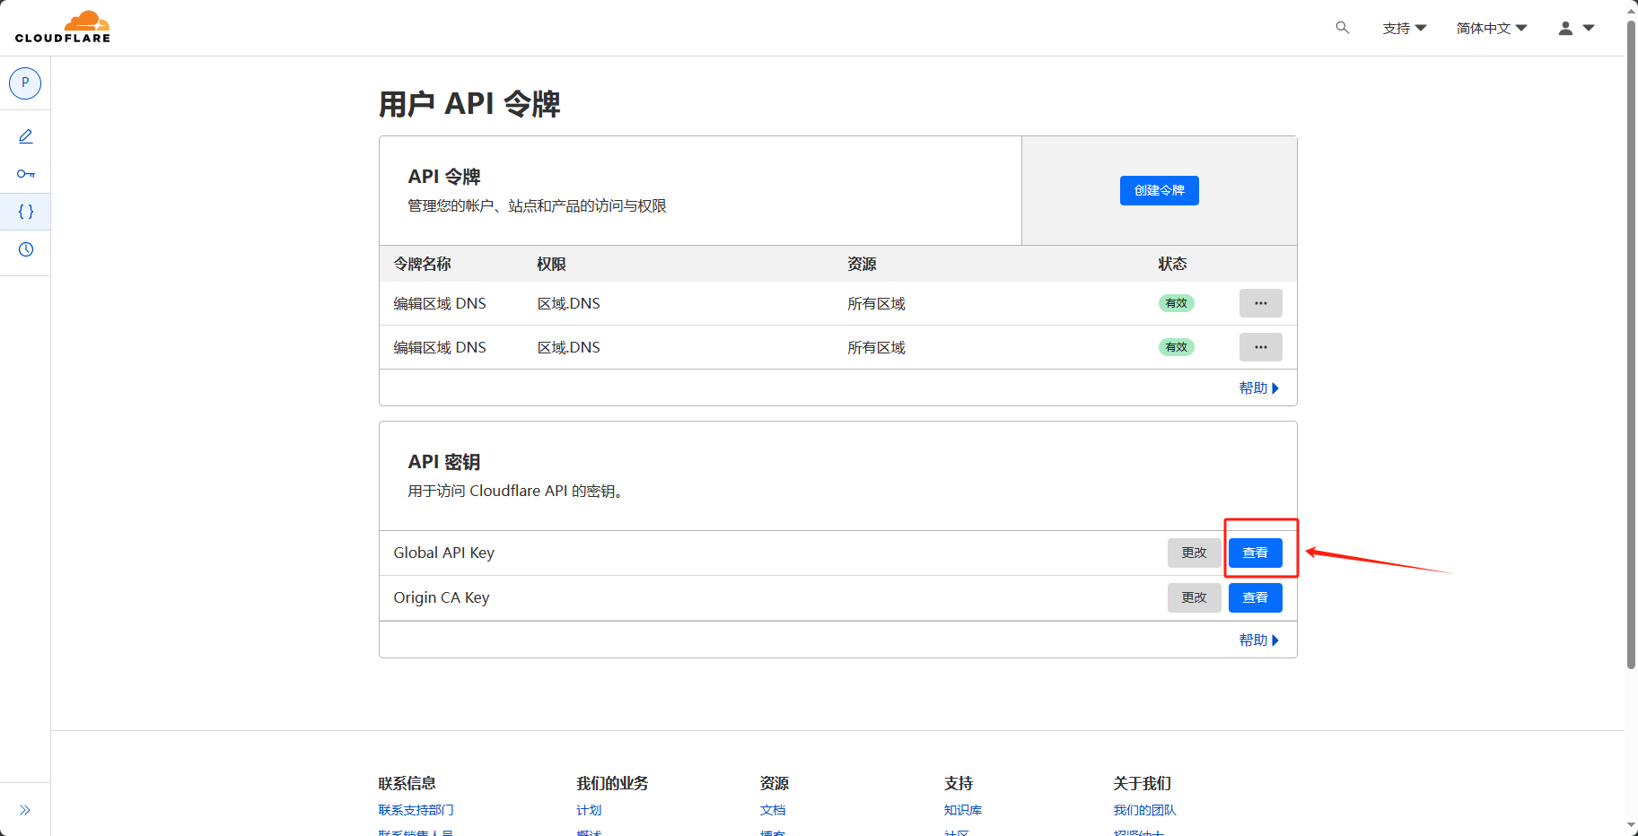The height and width of the screenshot is (836, 1638).
Task: Select the P profile avatar in sidebar
Action: [x=25, y=83]
